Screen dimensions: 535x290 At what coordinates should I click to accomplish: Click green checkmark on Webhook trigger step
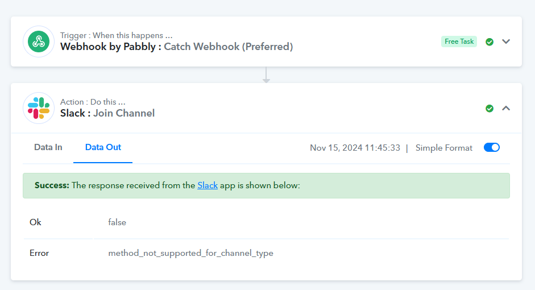click(490, 42)
